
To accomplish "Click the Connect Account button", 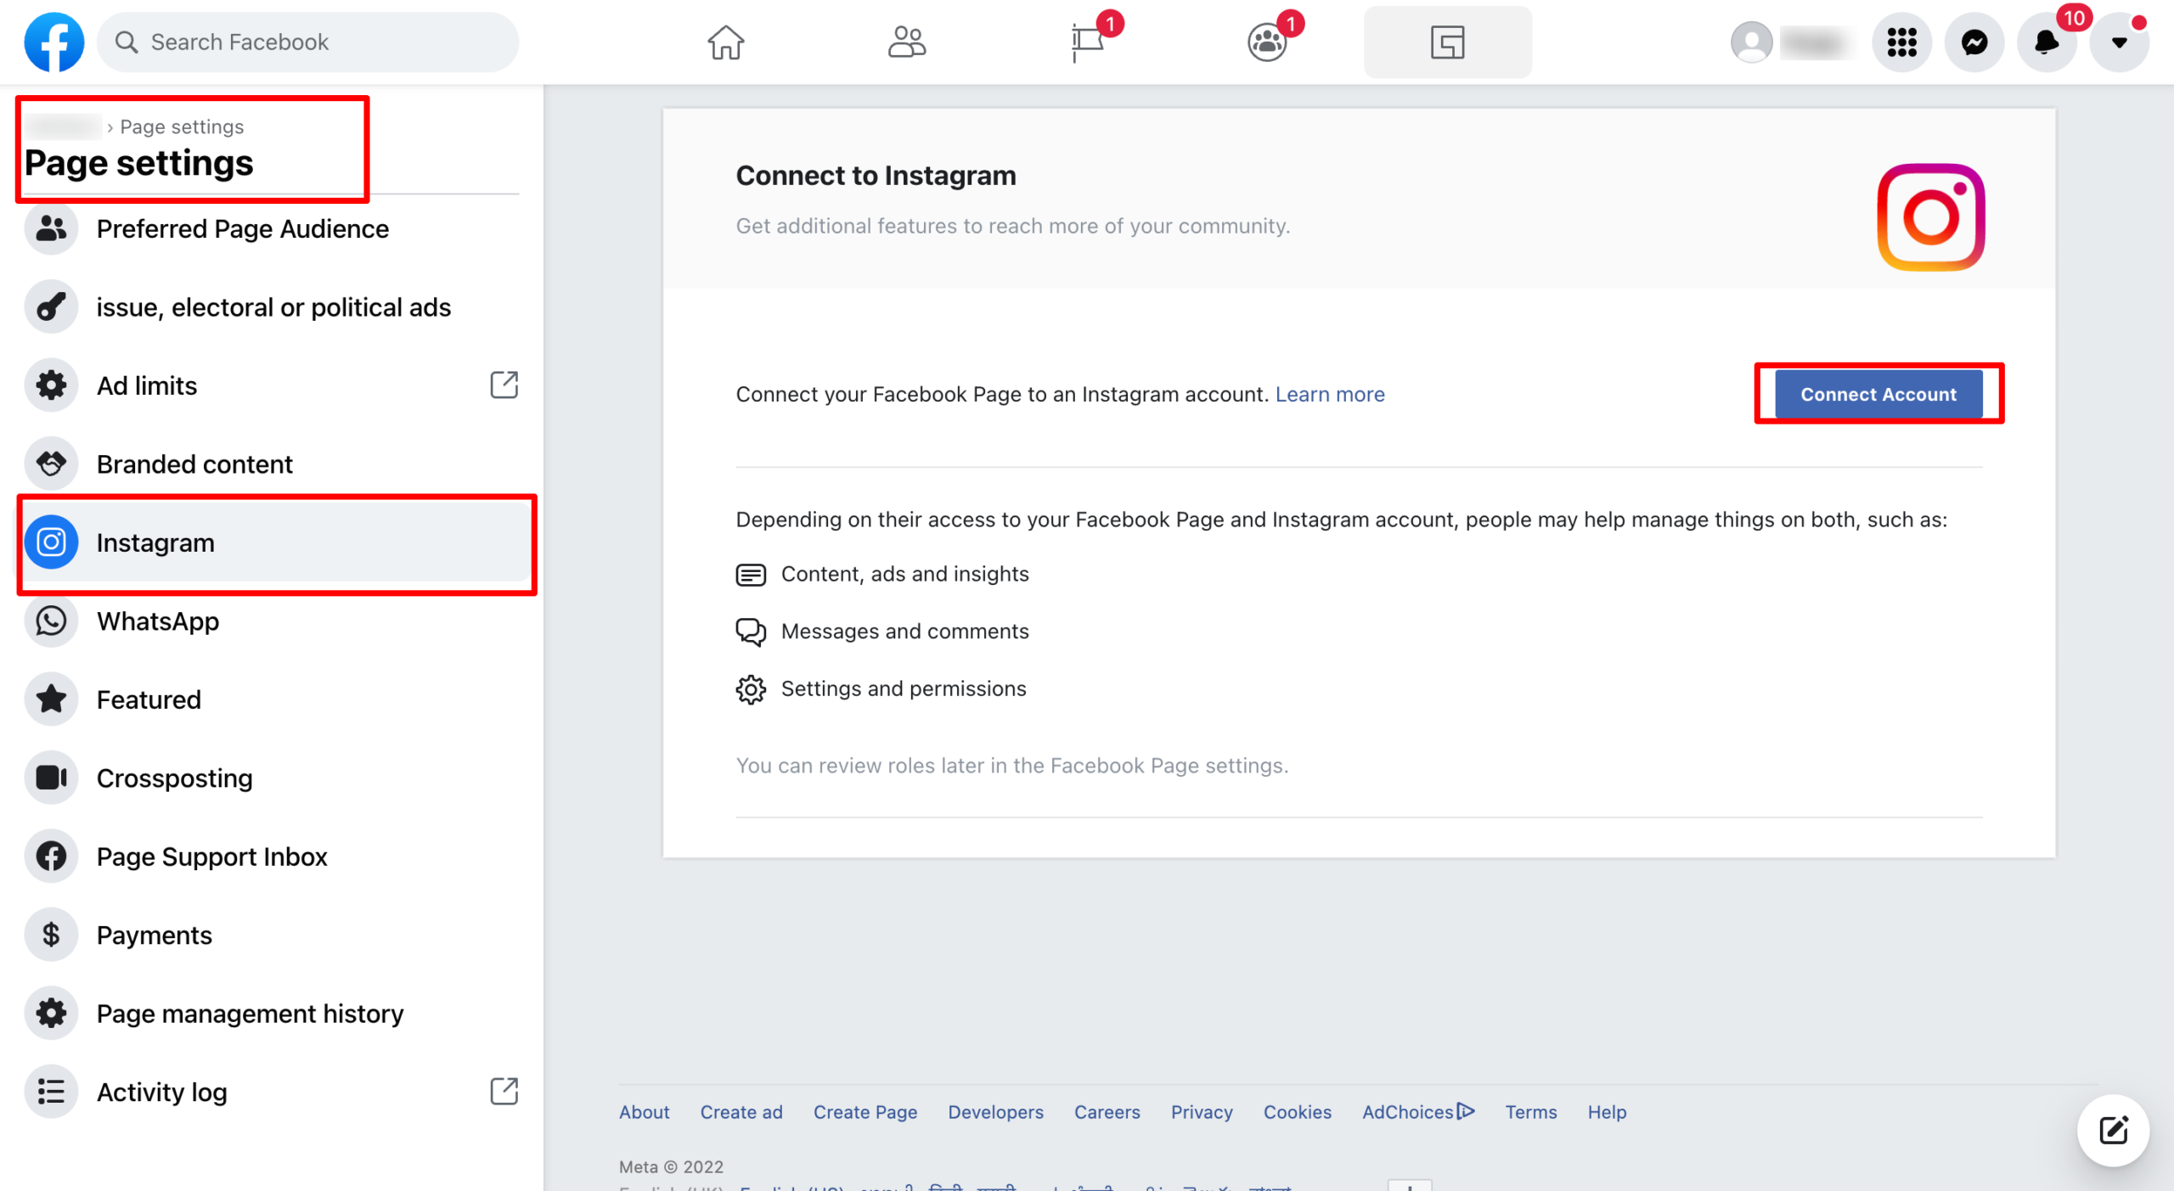I will tap(1878, 394).
